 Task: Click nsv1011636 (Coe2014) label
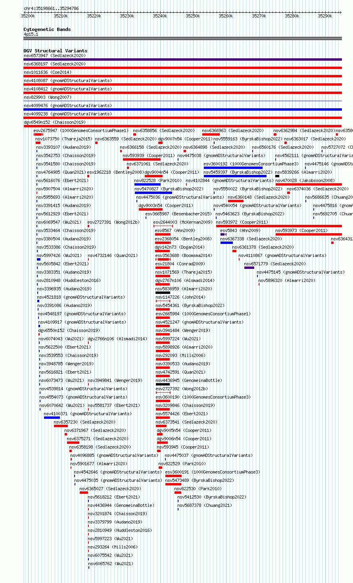(x=48, y=72)
